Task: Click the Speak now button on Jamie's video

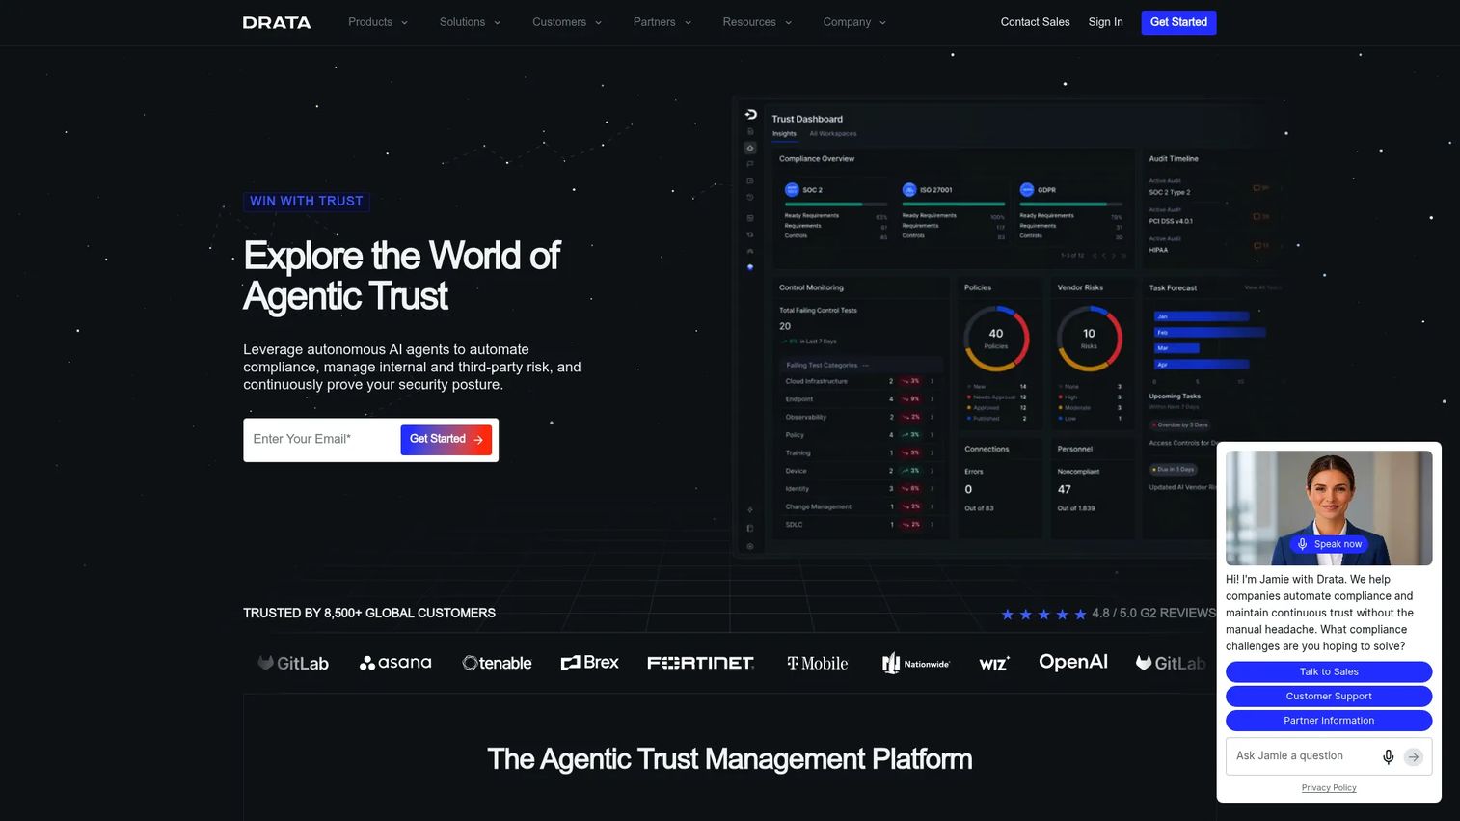Action: pyautogui.click(x=1329, y=544)
